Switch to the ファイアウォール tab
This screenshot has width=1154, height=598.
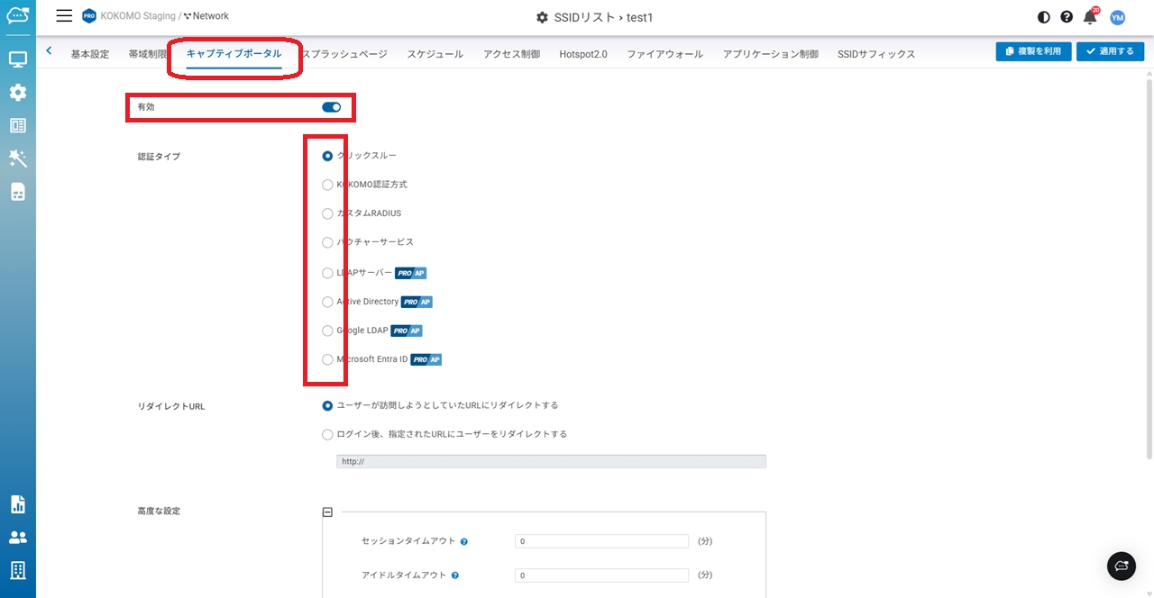[x=664, y=54]
